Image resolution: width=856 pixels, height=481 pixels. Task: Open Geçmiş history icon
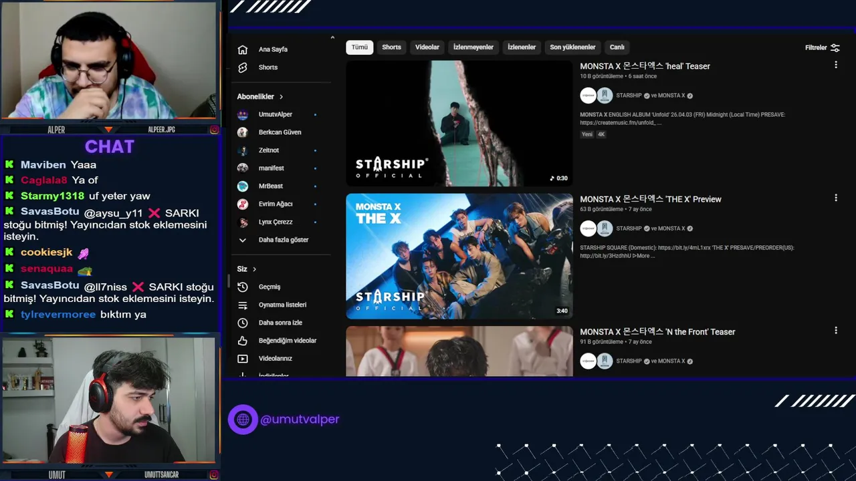243,287
